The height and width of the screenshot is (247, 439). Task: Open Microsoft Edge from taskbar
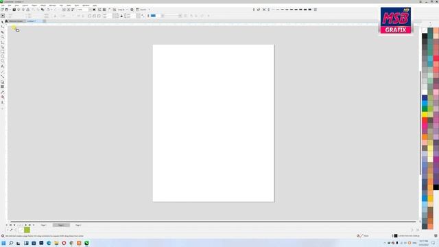coord(49,243)
